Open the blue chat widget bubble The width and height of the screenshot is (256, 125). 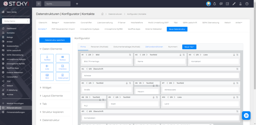click(x=246, y=116)
